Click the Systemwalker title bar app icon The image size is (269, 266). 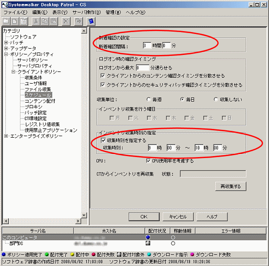5,5
